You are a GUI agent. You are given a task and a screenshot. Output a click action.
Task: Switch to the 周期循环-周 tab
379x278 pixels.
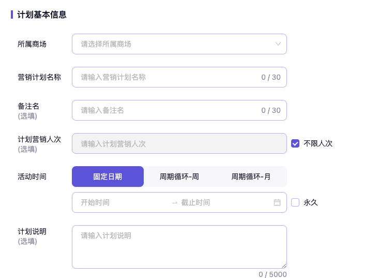pyautogui.click(x=179, y=177)
